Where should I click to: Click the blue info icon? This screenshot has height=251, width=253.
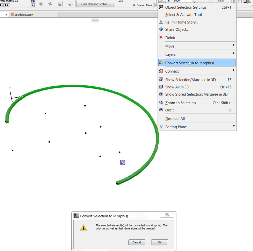33,1
